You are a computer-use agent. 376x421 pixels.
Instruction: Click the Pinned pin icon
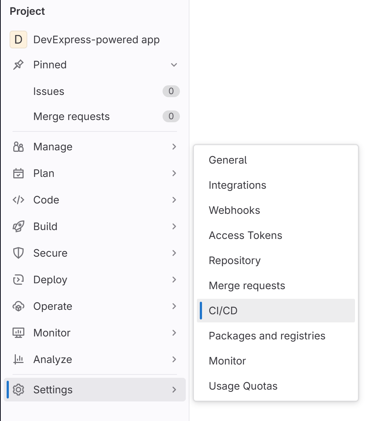pyautogui.click(x=18, y=65)
